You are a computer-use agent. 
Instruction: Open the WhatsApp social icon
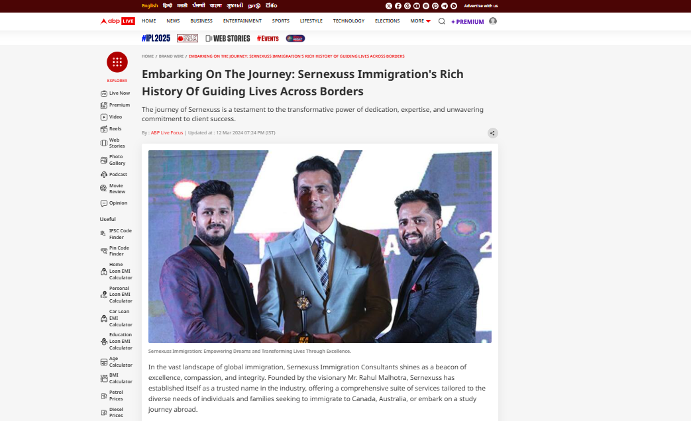454,6
